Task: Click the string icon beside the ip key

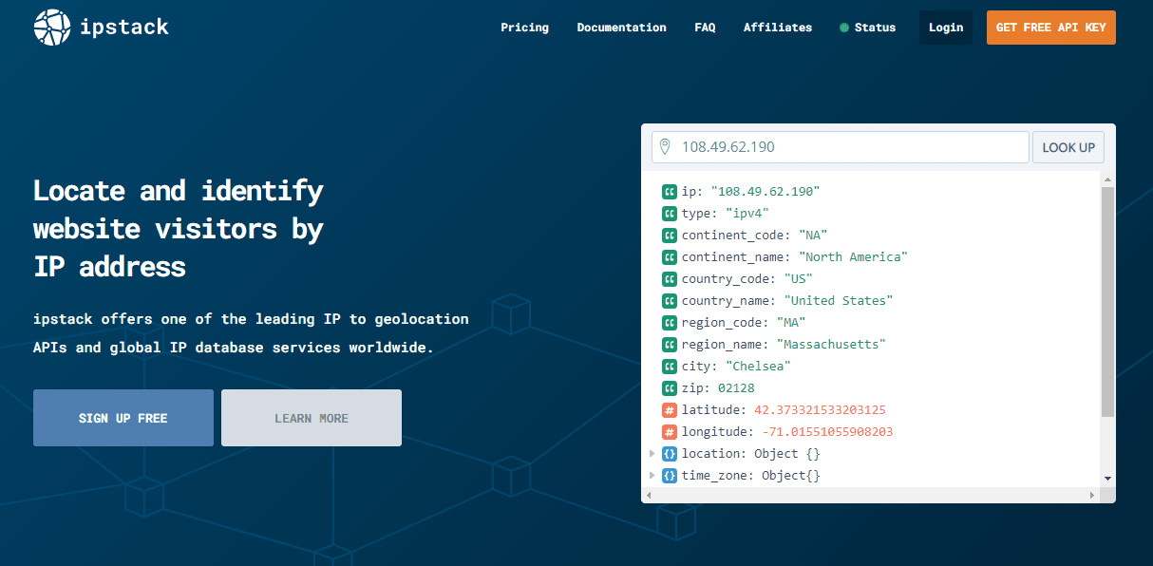Action: (x=670, y=192)
